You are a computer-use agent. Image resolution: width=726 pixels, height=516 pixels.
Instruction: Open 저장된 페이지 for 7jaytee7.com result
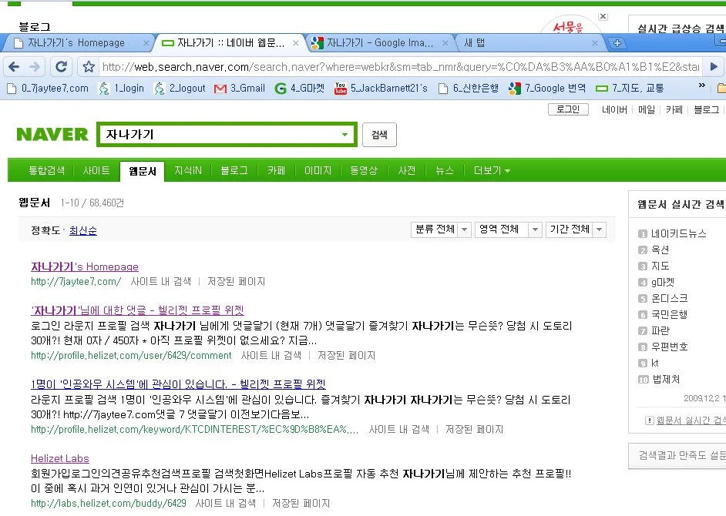pos(236,281)
